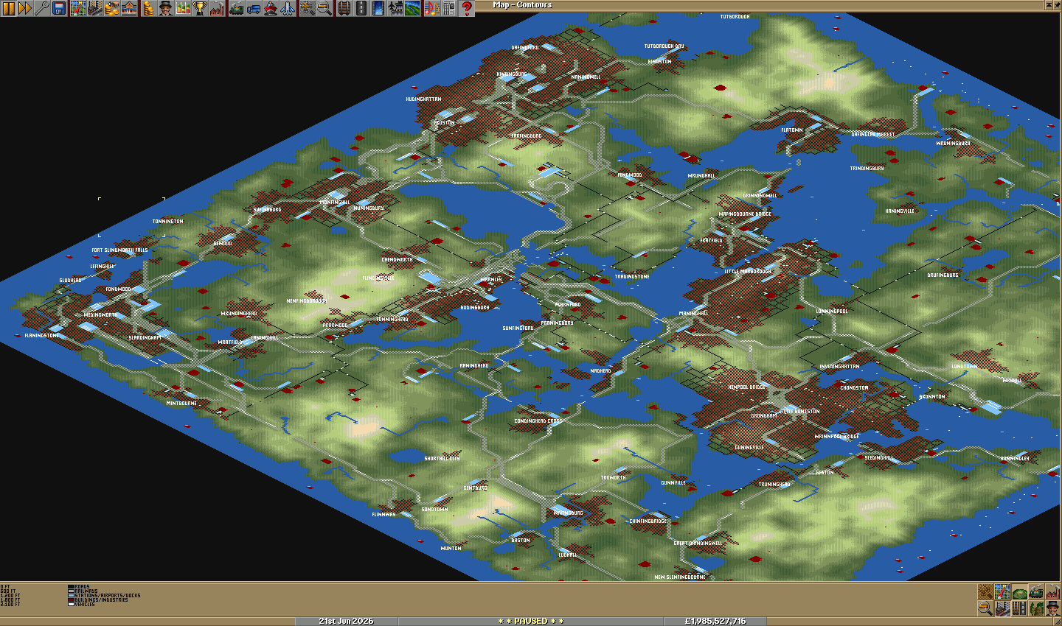Click zoom out magnifier on main toolbar
Viewport: 1062px width, 626px height.
(324, 8)
